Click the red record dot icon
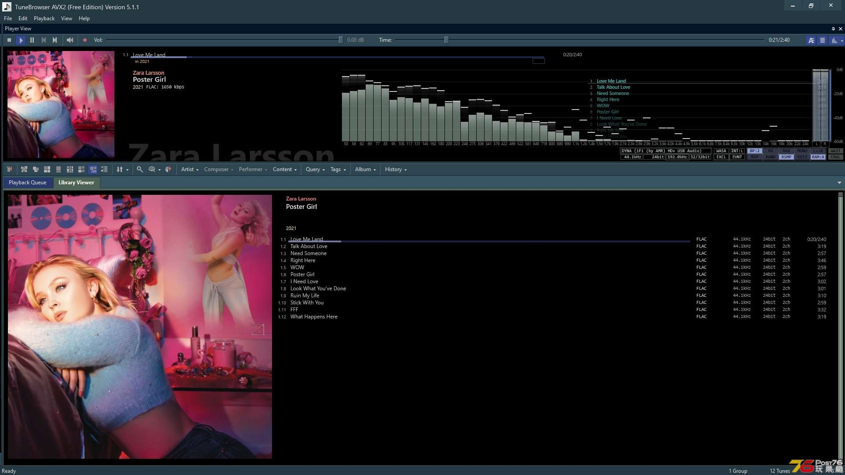The image size is (845, 475). point(85,40)
